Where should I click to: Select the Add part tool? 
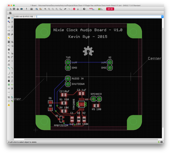(12, 42)
